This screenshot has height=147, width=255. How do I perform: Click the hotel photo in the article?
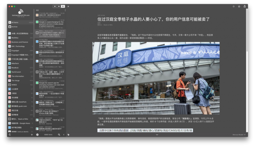(156, 78)
